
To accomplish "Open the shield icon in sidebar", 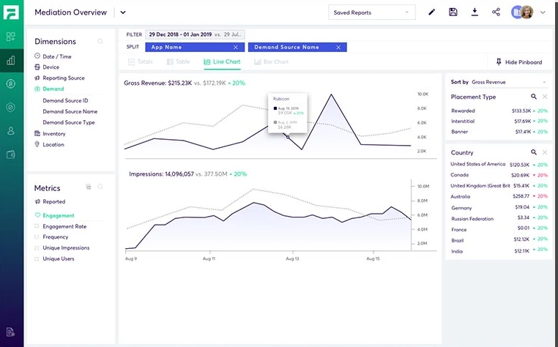I will (11, 107).
